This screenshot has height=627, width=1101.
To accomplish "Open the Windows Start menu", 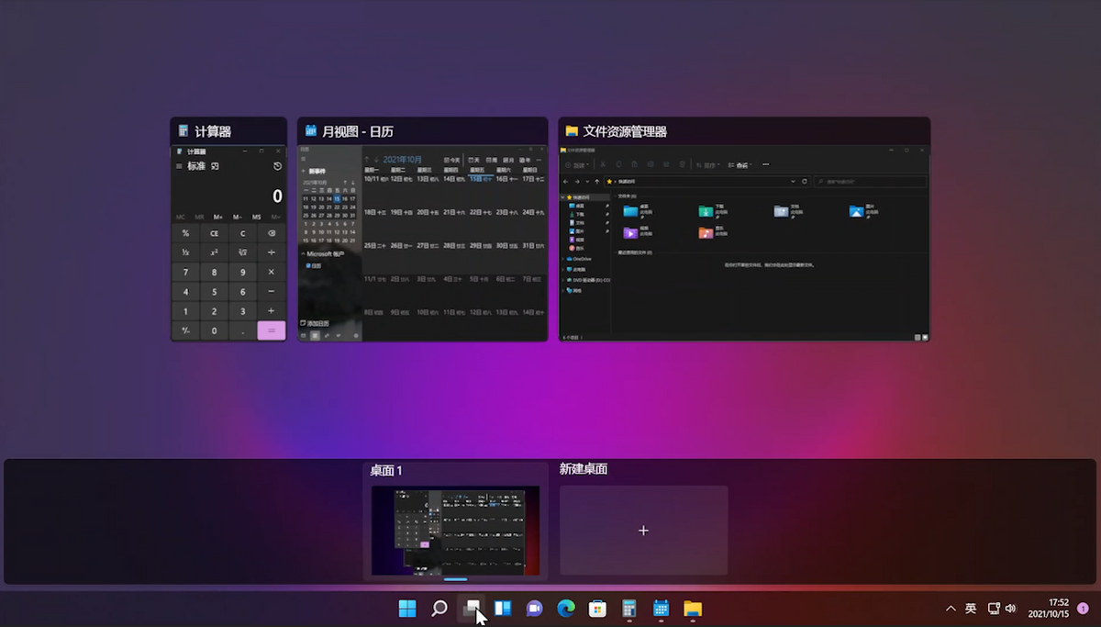I will 407,609.
